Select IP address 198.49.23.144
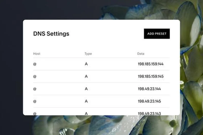203x135 pixels. [x=149, y=89]
